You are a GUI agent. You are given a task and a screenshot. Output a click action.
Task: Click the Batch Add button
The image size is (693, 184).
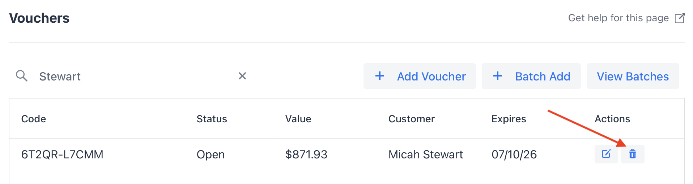(531, 76)
